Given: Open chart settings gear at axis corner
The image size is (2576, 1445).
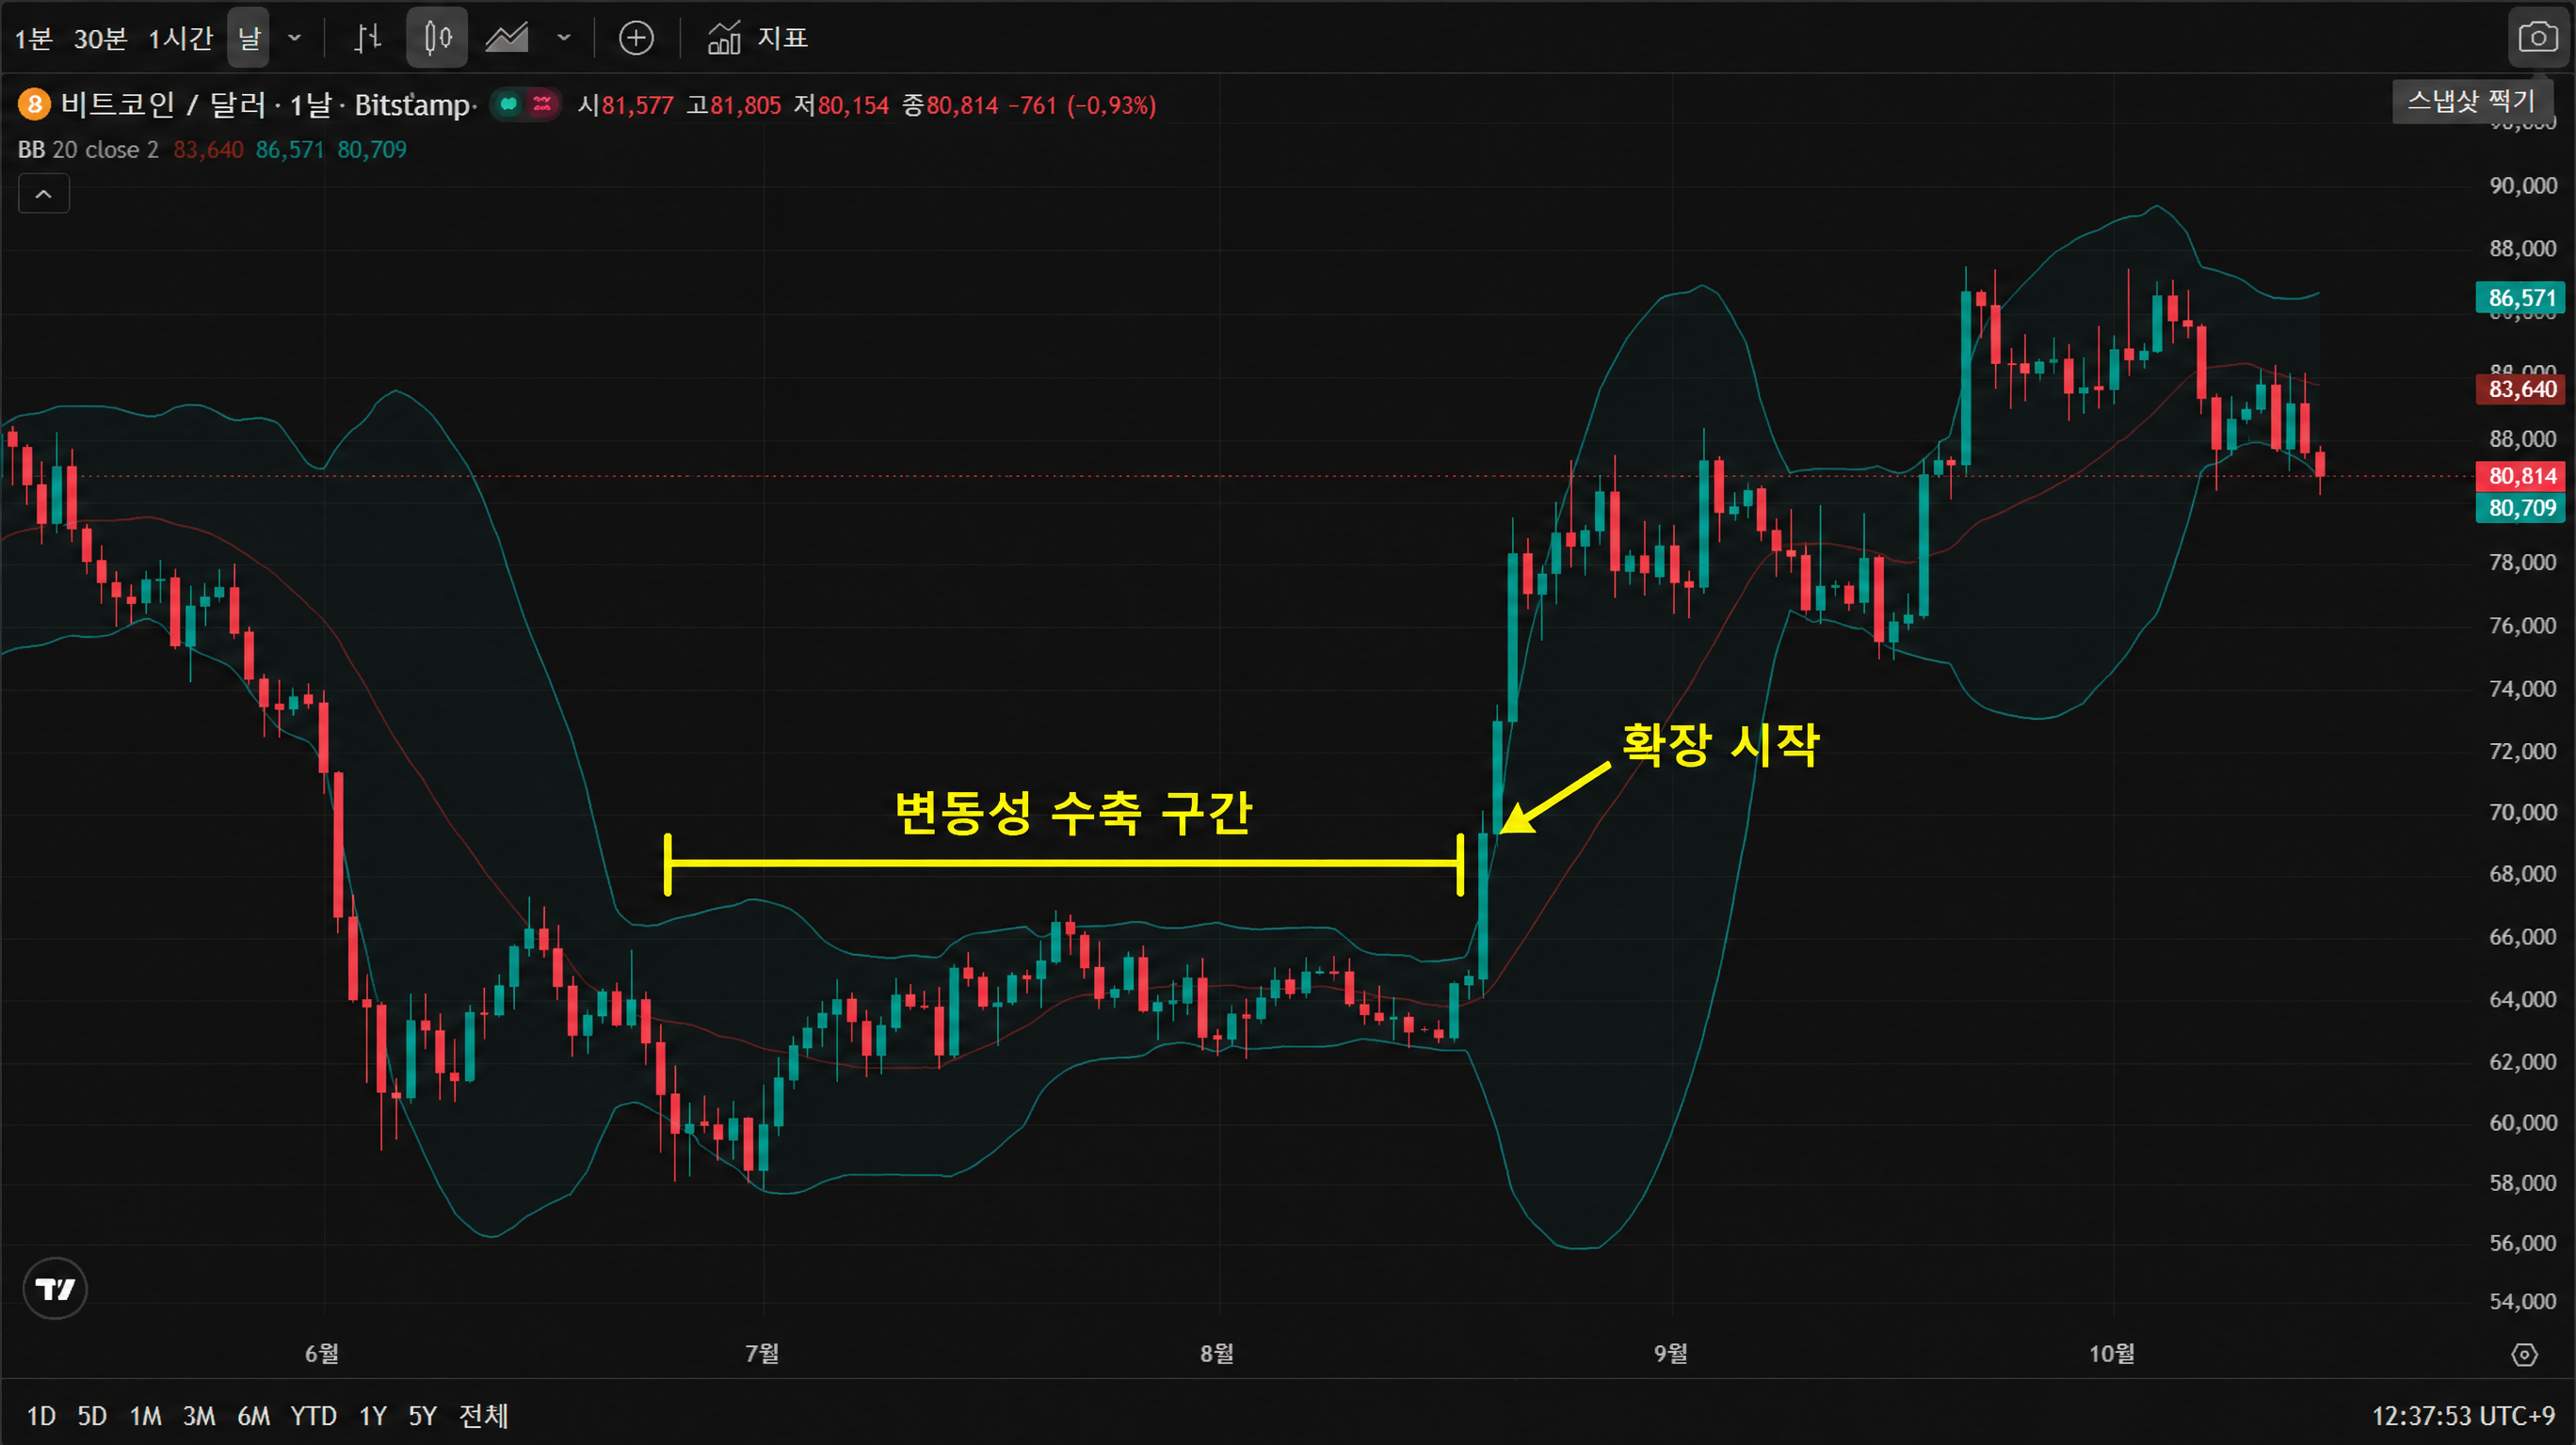Looking at the screenshot, I should (x=2524, y=1355).
